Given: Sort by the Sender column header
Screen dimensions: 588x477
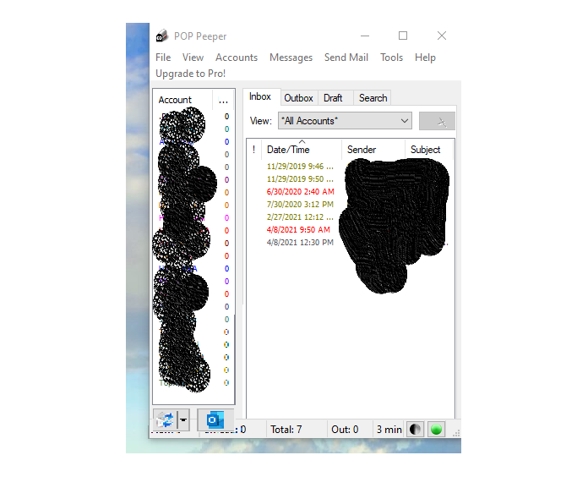Looking at the screenshot, I should coord(373,150).
